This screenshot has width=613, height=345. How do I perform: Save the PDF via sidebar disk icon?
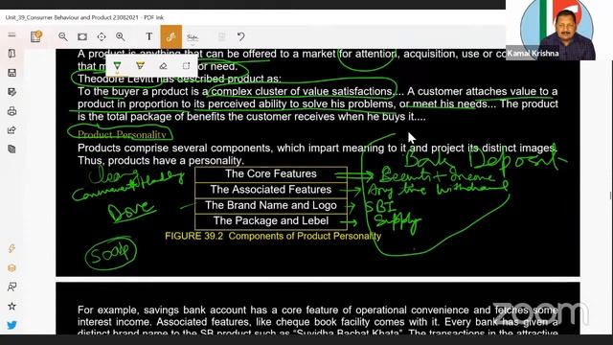point(11,73)
